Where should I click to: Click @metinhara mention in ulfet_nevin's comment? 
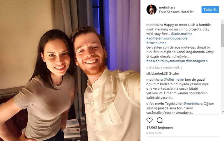tap(193, 104)
